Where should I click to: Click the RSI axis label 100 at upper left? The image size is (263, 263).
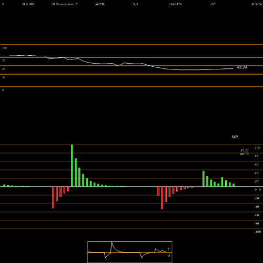(4, 48)
